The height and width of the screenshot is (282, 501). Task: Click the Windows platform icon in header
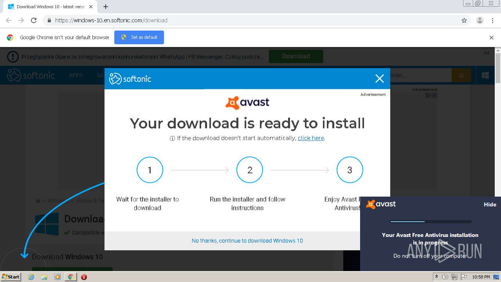pyautogui.click(x=485, y=75)
